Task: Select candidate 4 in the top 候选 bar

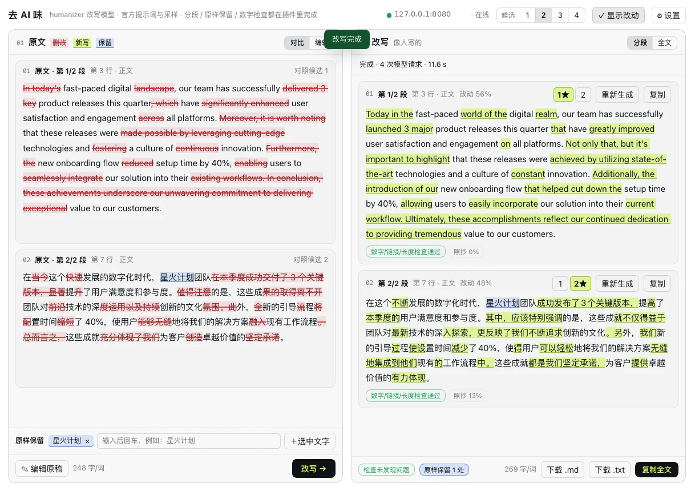Action: 576,15
